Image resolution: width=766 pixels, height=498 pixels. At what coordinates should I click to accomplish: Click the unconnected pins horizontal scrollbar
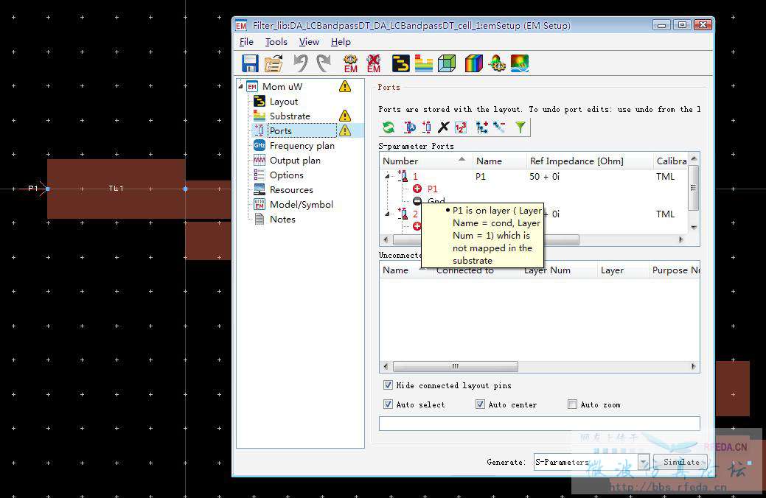click(x=455, y=366)
